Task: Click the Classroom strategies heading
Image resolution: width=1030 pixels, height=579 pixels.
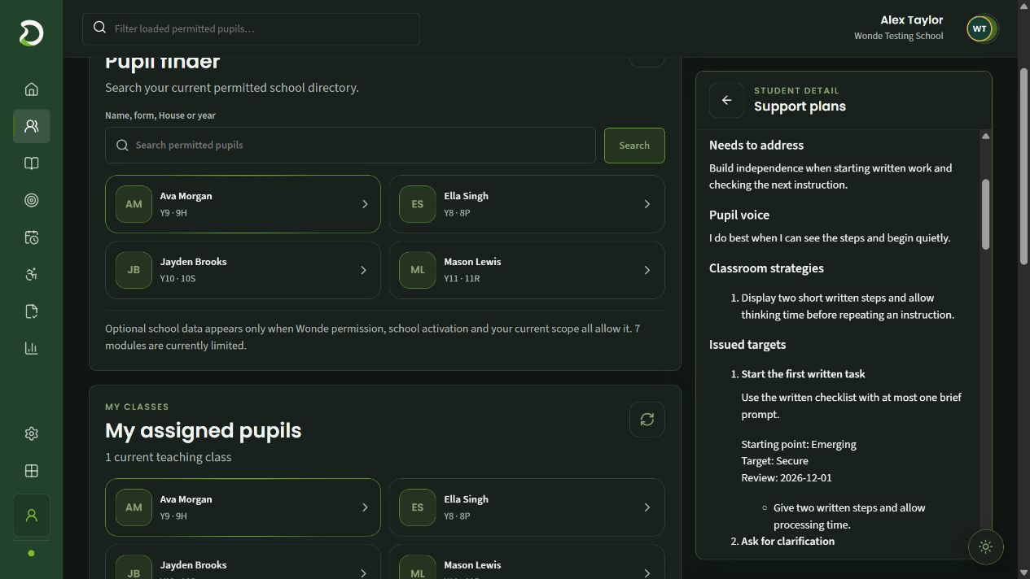Action: 766,268
